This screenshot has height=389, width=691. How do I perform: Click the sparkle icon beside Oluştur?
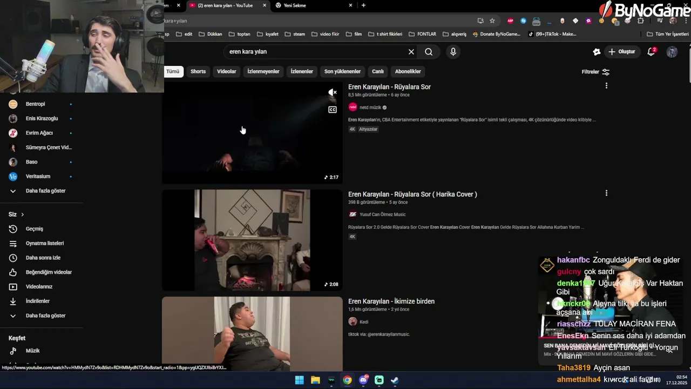click(x=597, y=52)
